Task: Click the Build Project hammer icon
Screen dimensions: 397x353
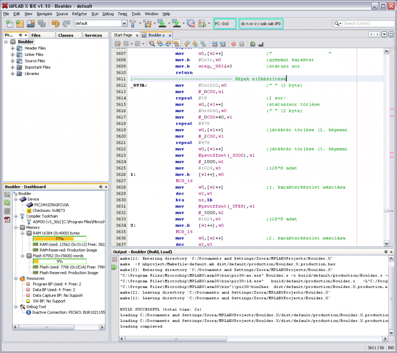Action: coord(133,24)
